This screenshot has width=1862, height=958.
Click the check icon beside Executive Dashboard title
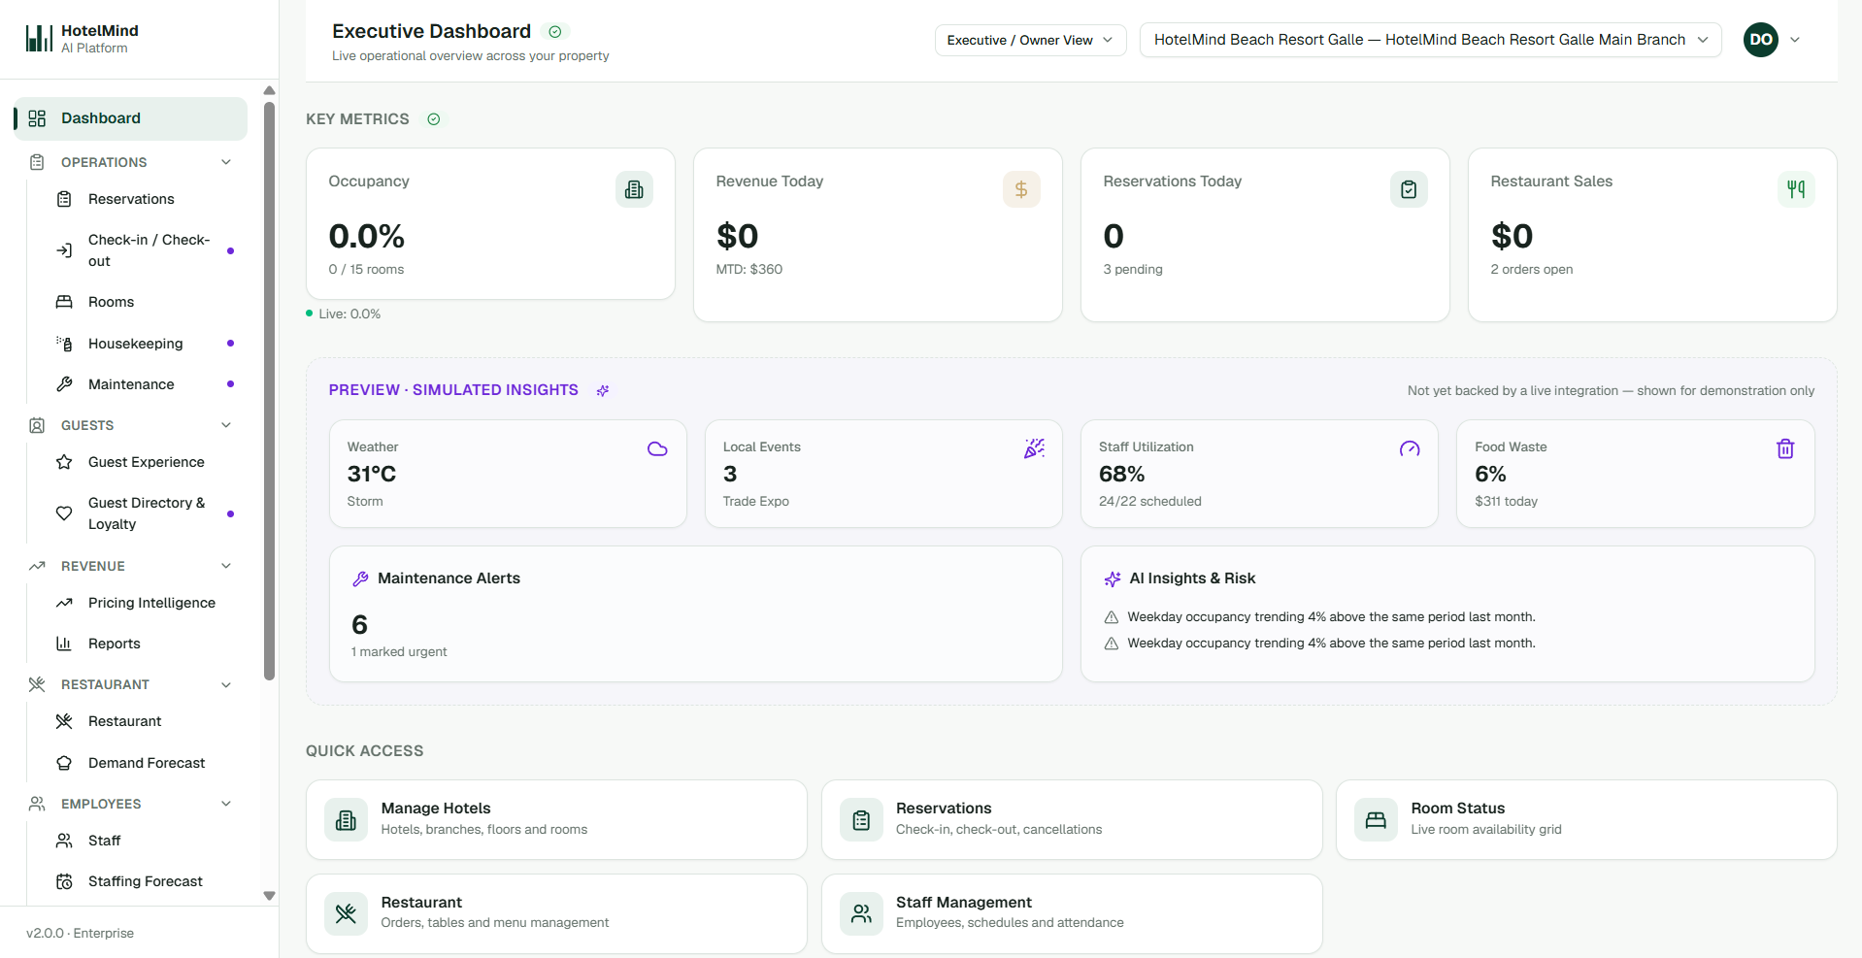click(555, 32)
